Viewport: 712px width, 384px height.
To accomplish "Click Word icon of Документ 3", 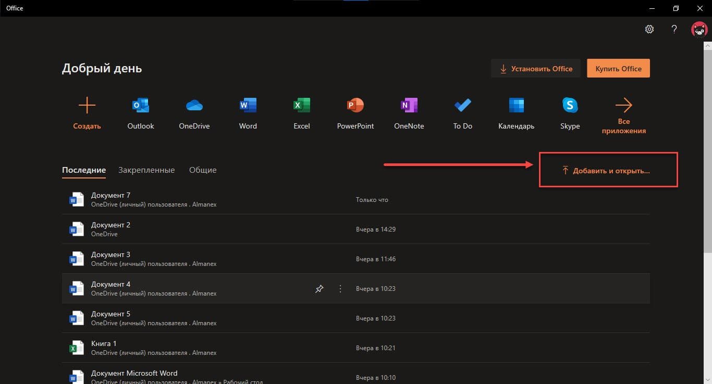I will click(77, 259).
